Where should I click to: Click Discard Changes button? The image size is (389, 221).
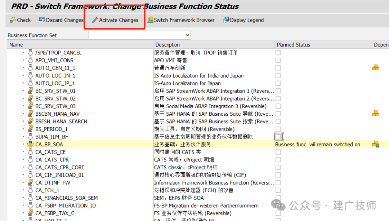click(x=61, y=20)
